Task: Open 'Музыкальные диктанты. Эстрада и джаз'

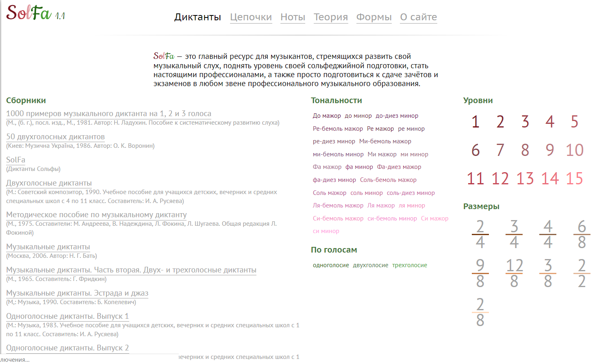Action: (77, 293)
